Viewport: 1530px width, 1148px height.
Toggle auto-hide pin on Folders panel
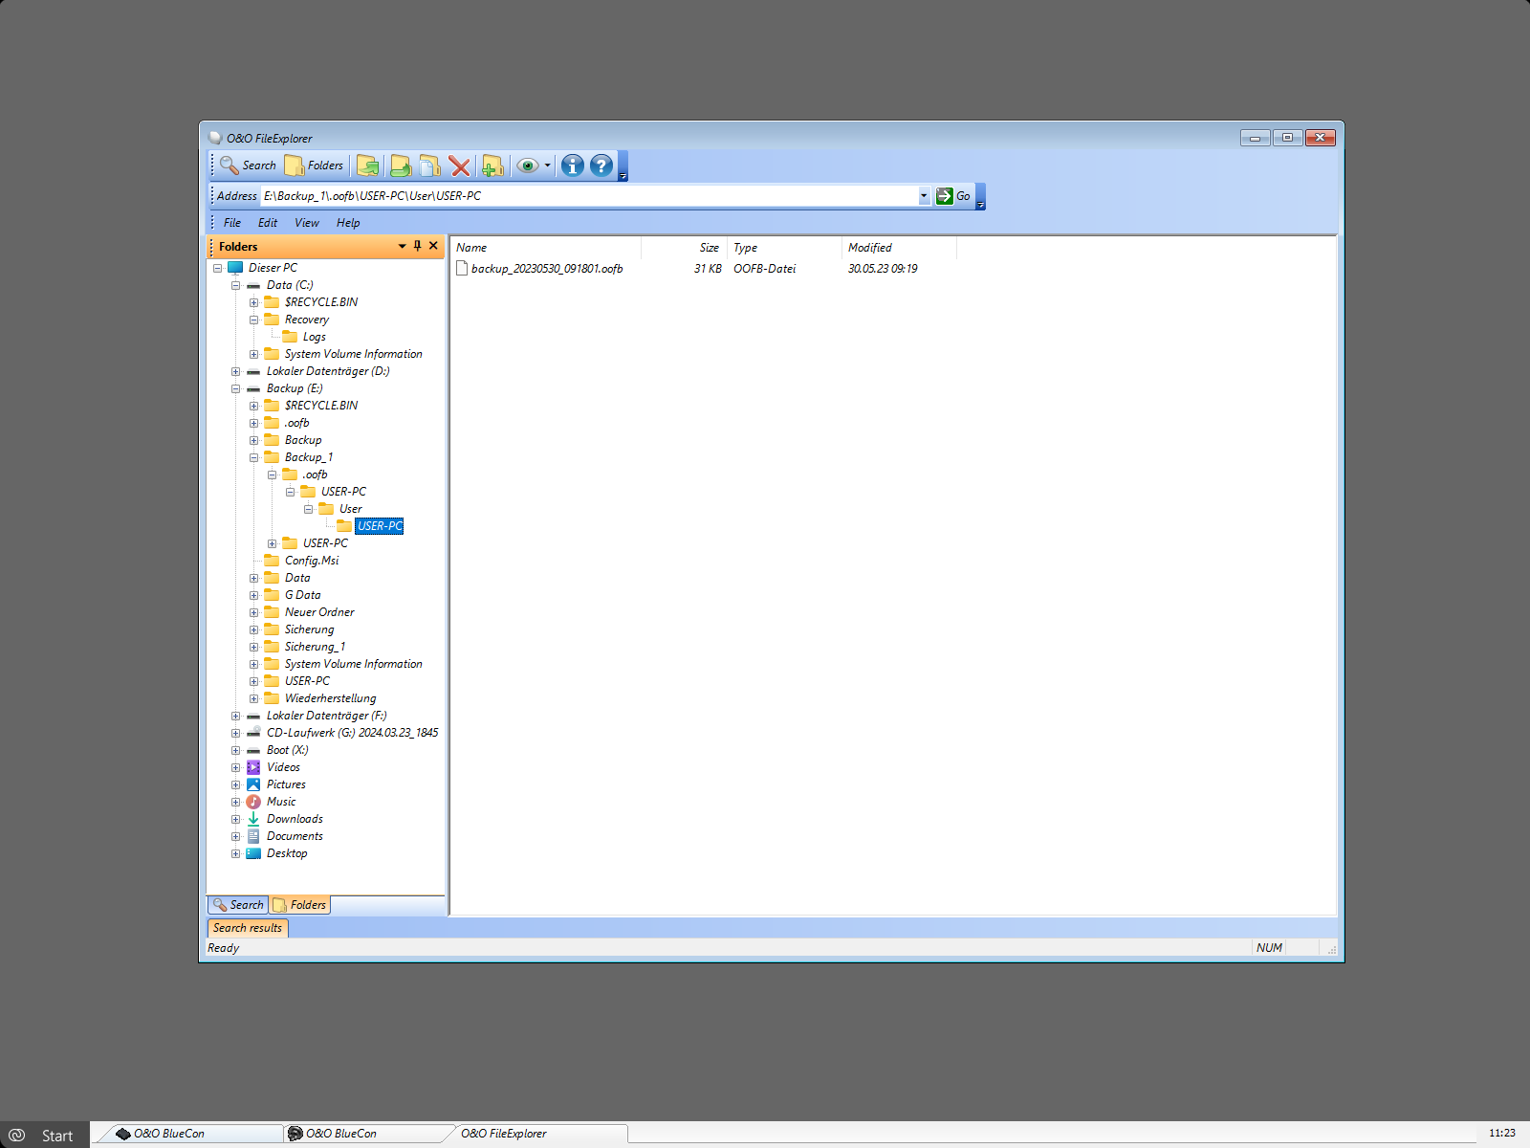coord(418,246)
